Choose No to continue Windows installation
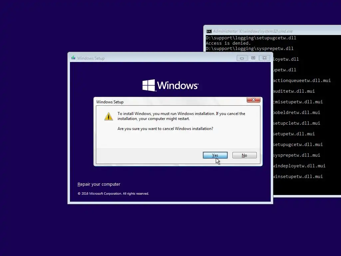This screenshot has width=341, height=256. (x=244, y=155)
